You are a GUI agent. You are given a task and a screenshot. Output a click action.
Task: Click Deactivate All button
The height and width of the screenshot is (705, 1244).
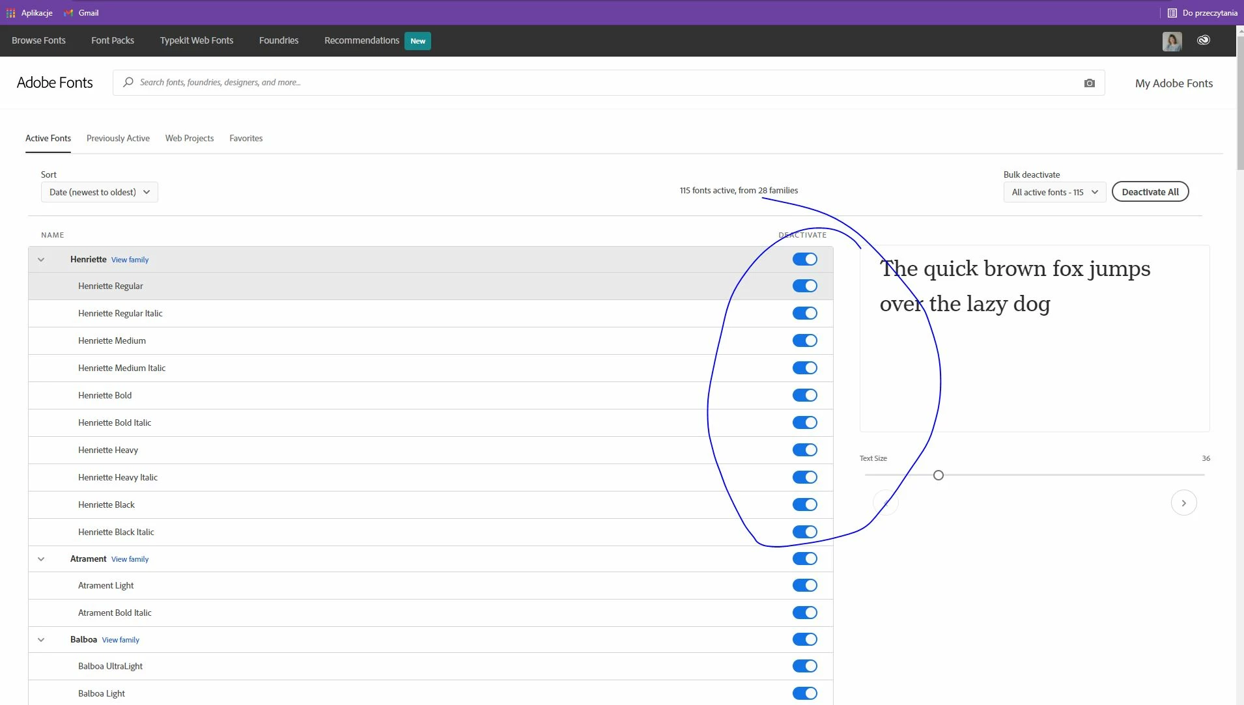(x=1150, y=192)
